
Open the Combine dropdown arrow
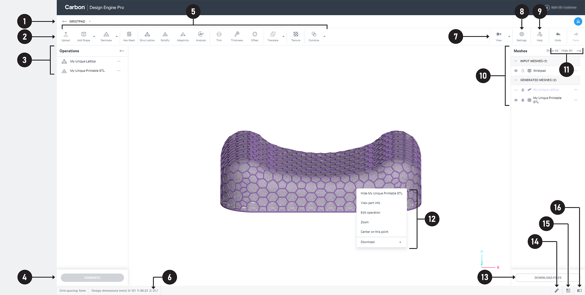click(x=324, y=36)
